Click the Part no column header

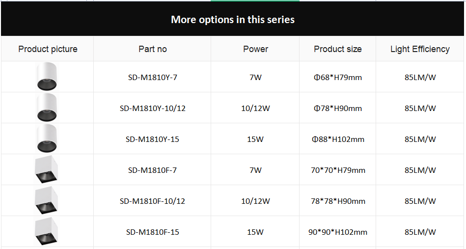(x=152, y=49)
